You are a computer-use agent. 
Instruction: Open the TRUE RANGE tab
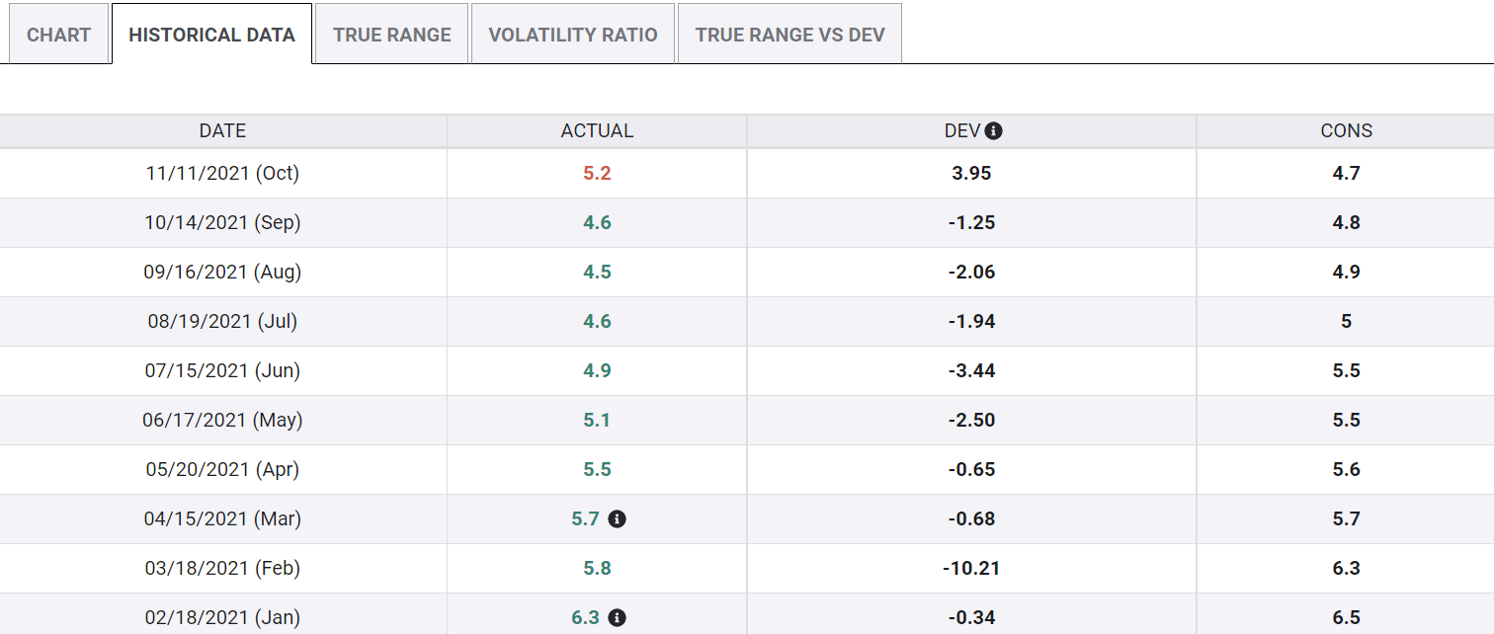tap(391, 35)
